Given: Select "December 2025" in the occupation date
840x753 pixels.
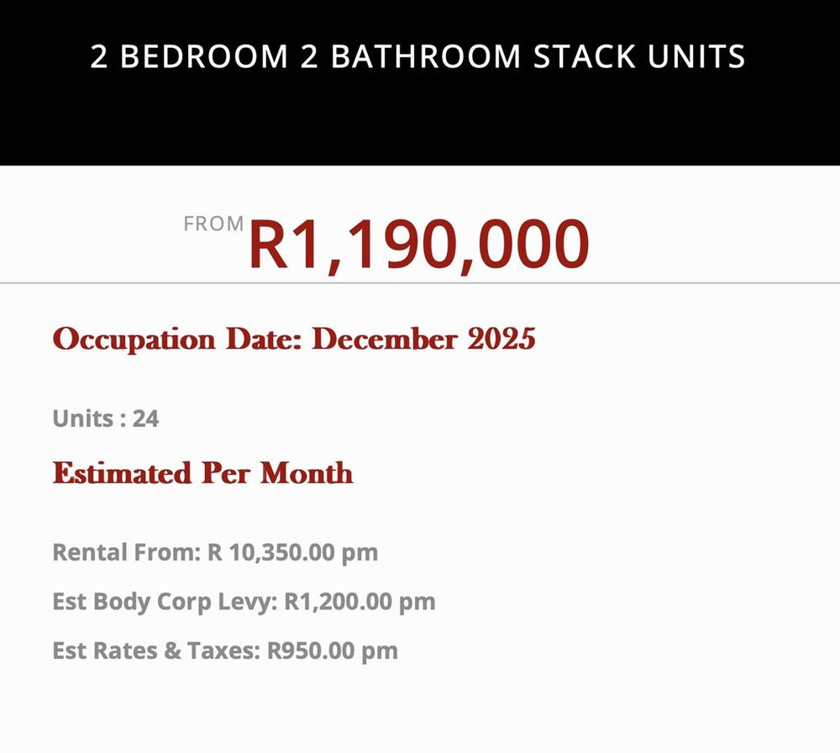Looking at the screenshot, I should [x=423, y=340].
